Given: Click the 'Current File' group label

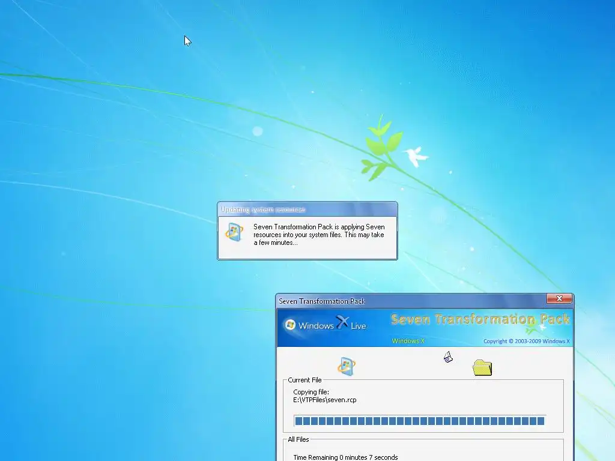Looking at the screenshot, I should (304, 380).
